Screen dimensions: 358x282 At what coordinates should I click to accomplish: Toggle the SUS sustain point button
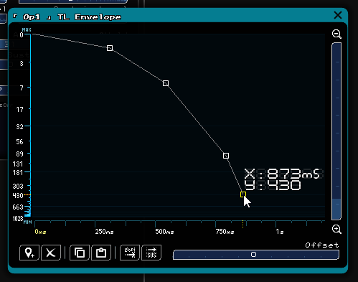[151, 253]
